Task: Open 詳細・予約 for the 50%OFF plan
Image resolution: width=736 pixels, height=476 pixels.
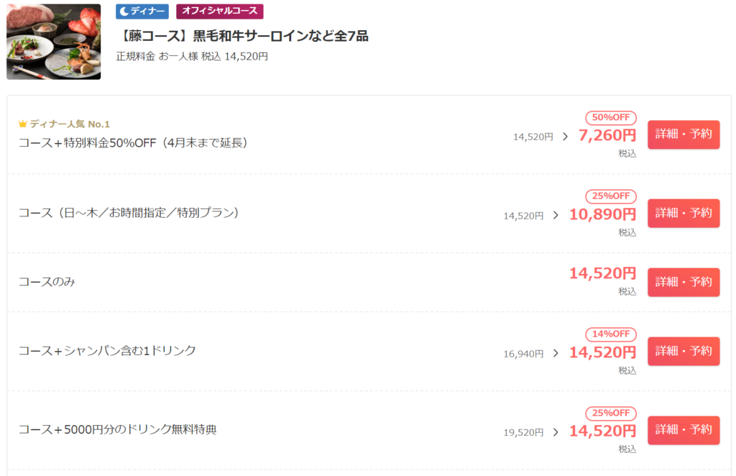Action: pyautogui.click(x=684, y=134)
